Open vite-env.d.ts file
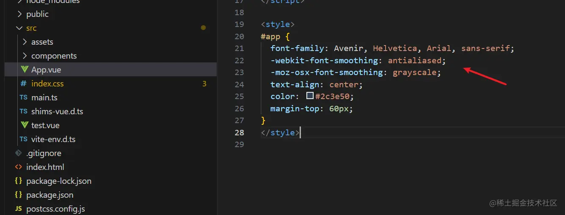This screenshot has width=565, height=215. pyautogui.click(x=53, y=139)
